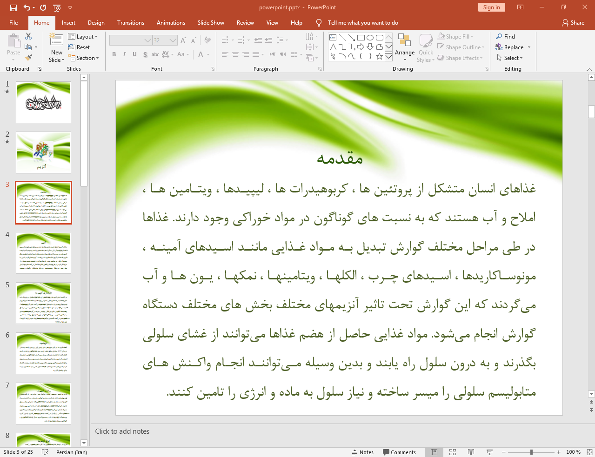Click to add notes below the slide
The width and height of the screenshot is (595, 457).
pos(122,431)
